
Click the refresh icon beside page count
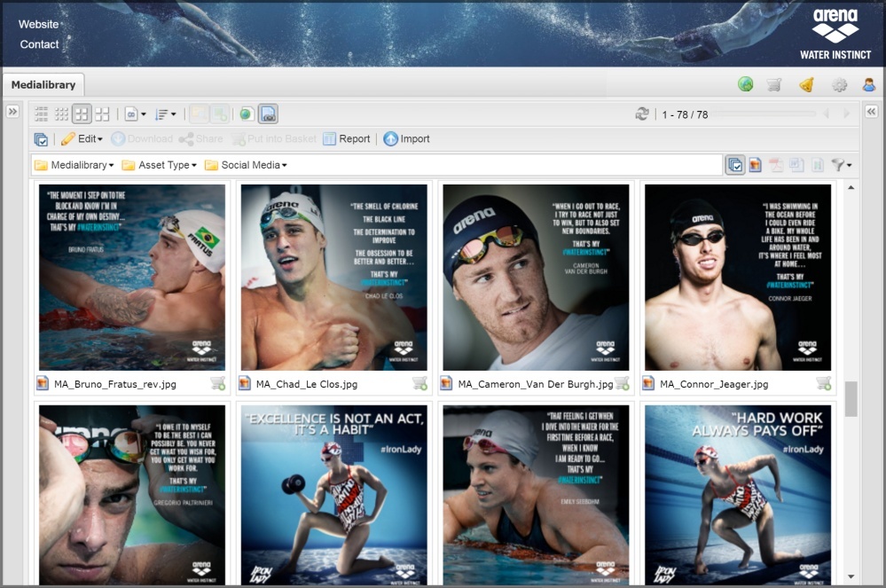[642, 114]
